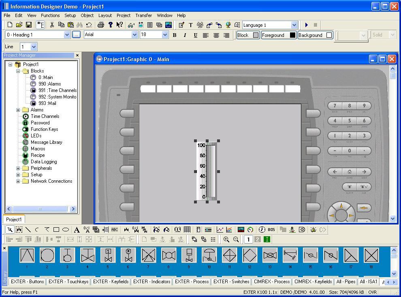Viewport: 401px width, 297px height.
Task: Click the Project Manager horizontal scrollbar
Action: pyautogui.click(x=41, y=209)
